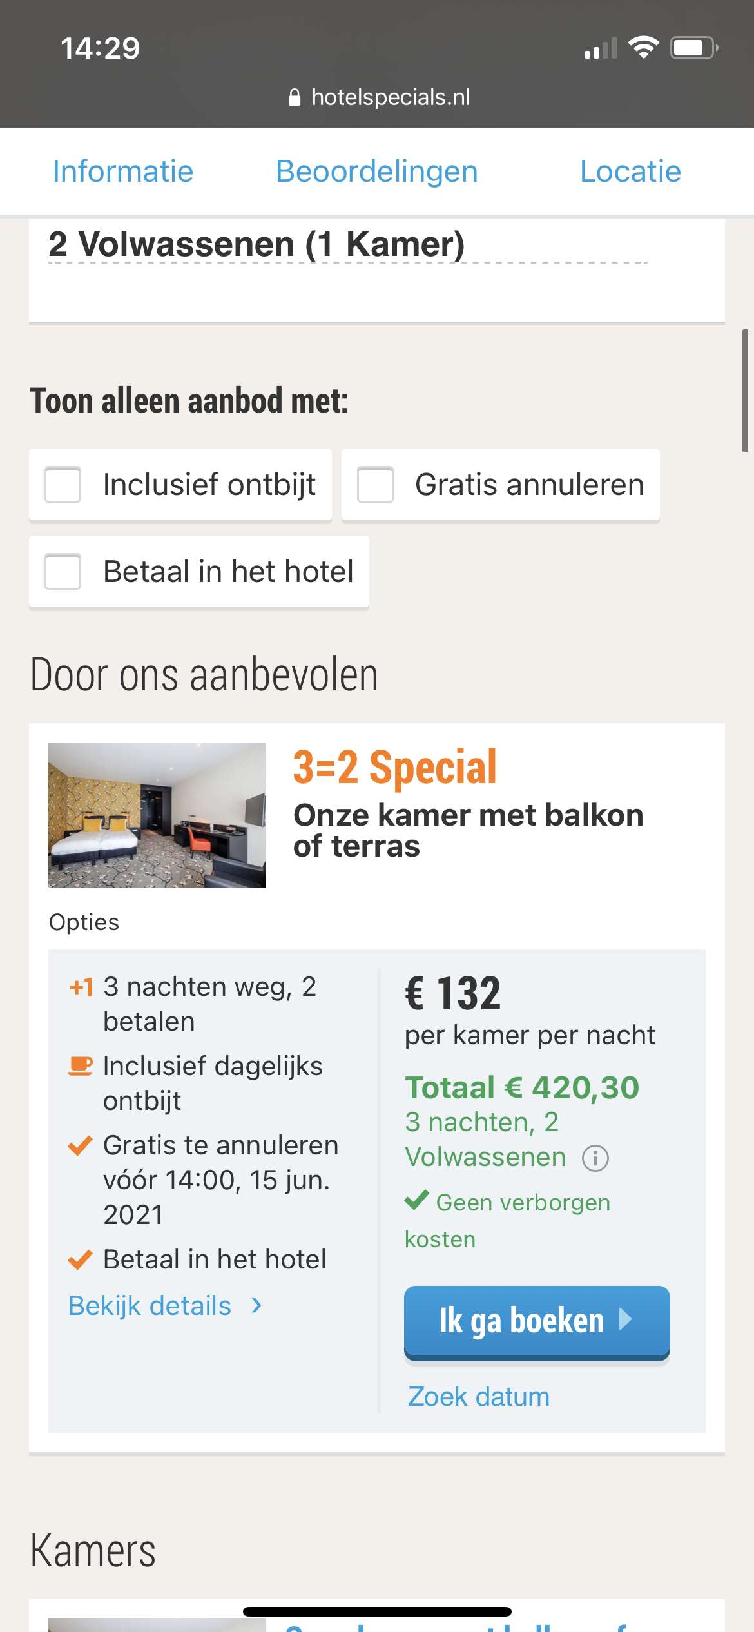
Task: Click the arrow on Ik ga boeken
Action: [x=624, y=1319]
